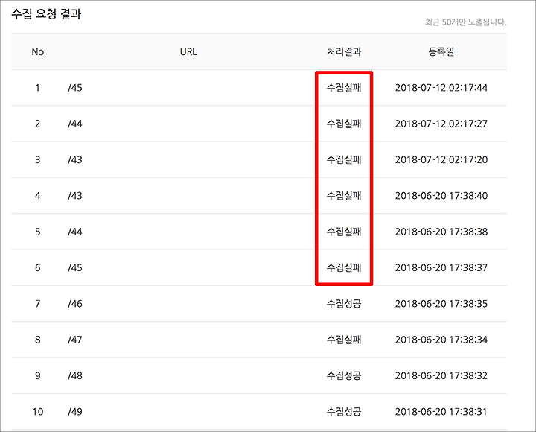Click URL /43 in row 4
This screenshot has width=536, height=432.
coord(75,196)
